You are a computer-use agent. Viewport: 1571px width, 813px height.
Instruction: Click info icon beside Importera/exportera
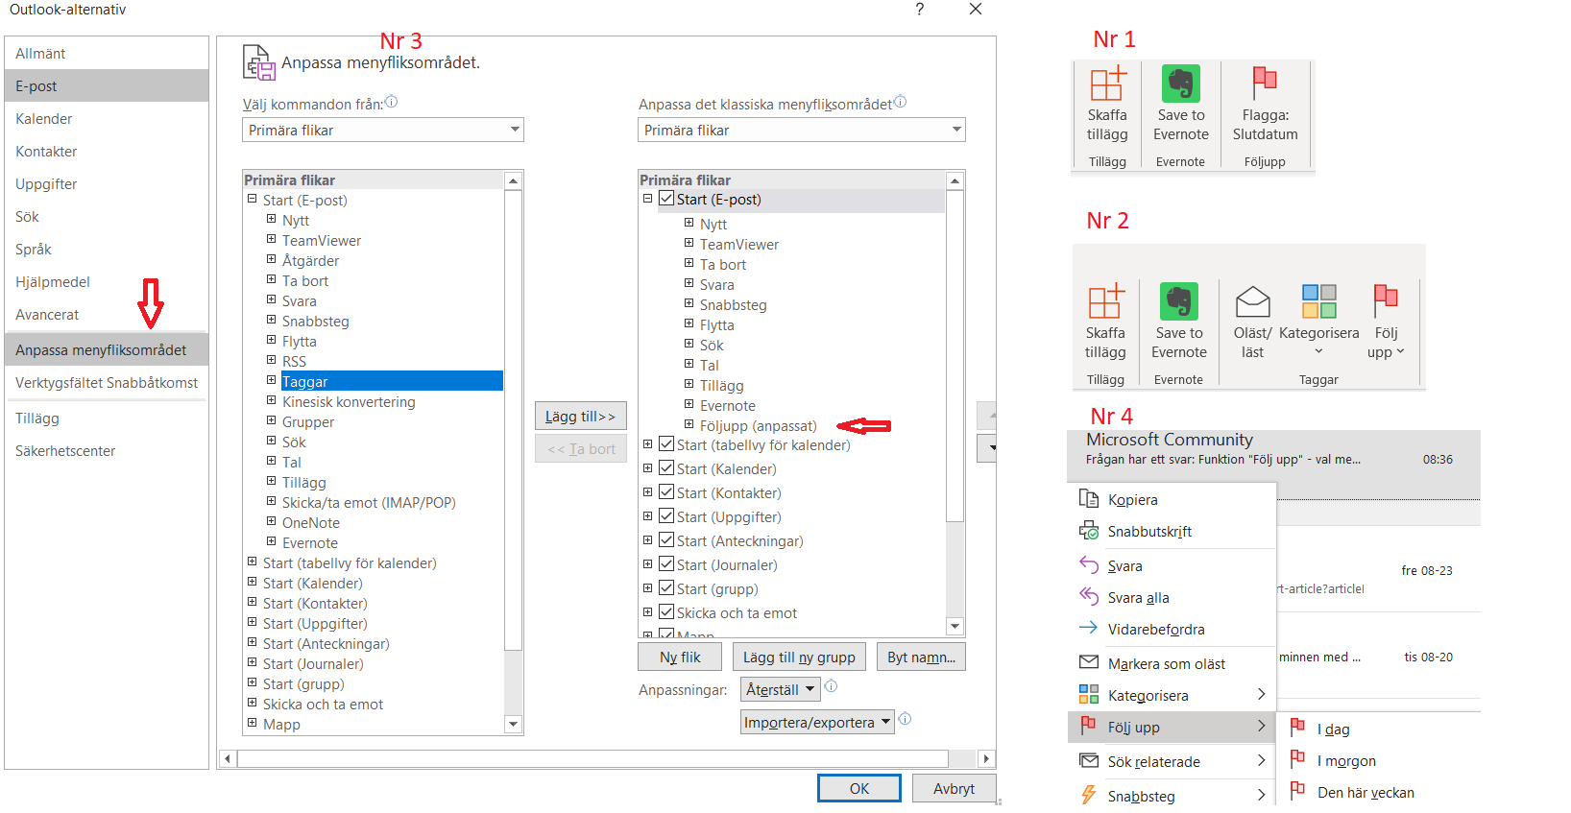pyautogui.click(x=905, y=719)
